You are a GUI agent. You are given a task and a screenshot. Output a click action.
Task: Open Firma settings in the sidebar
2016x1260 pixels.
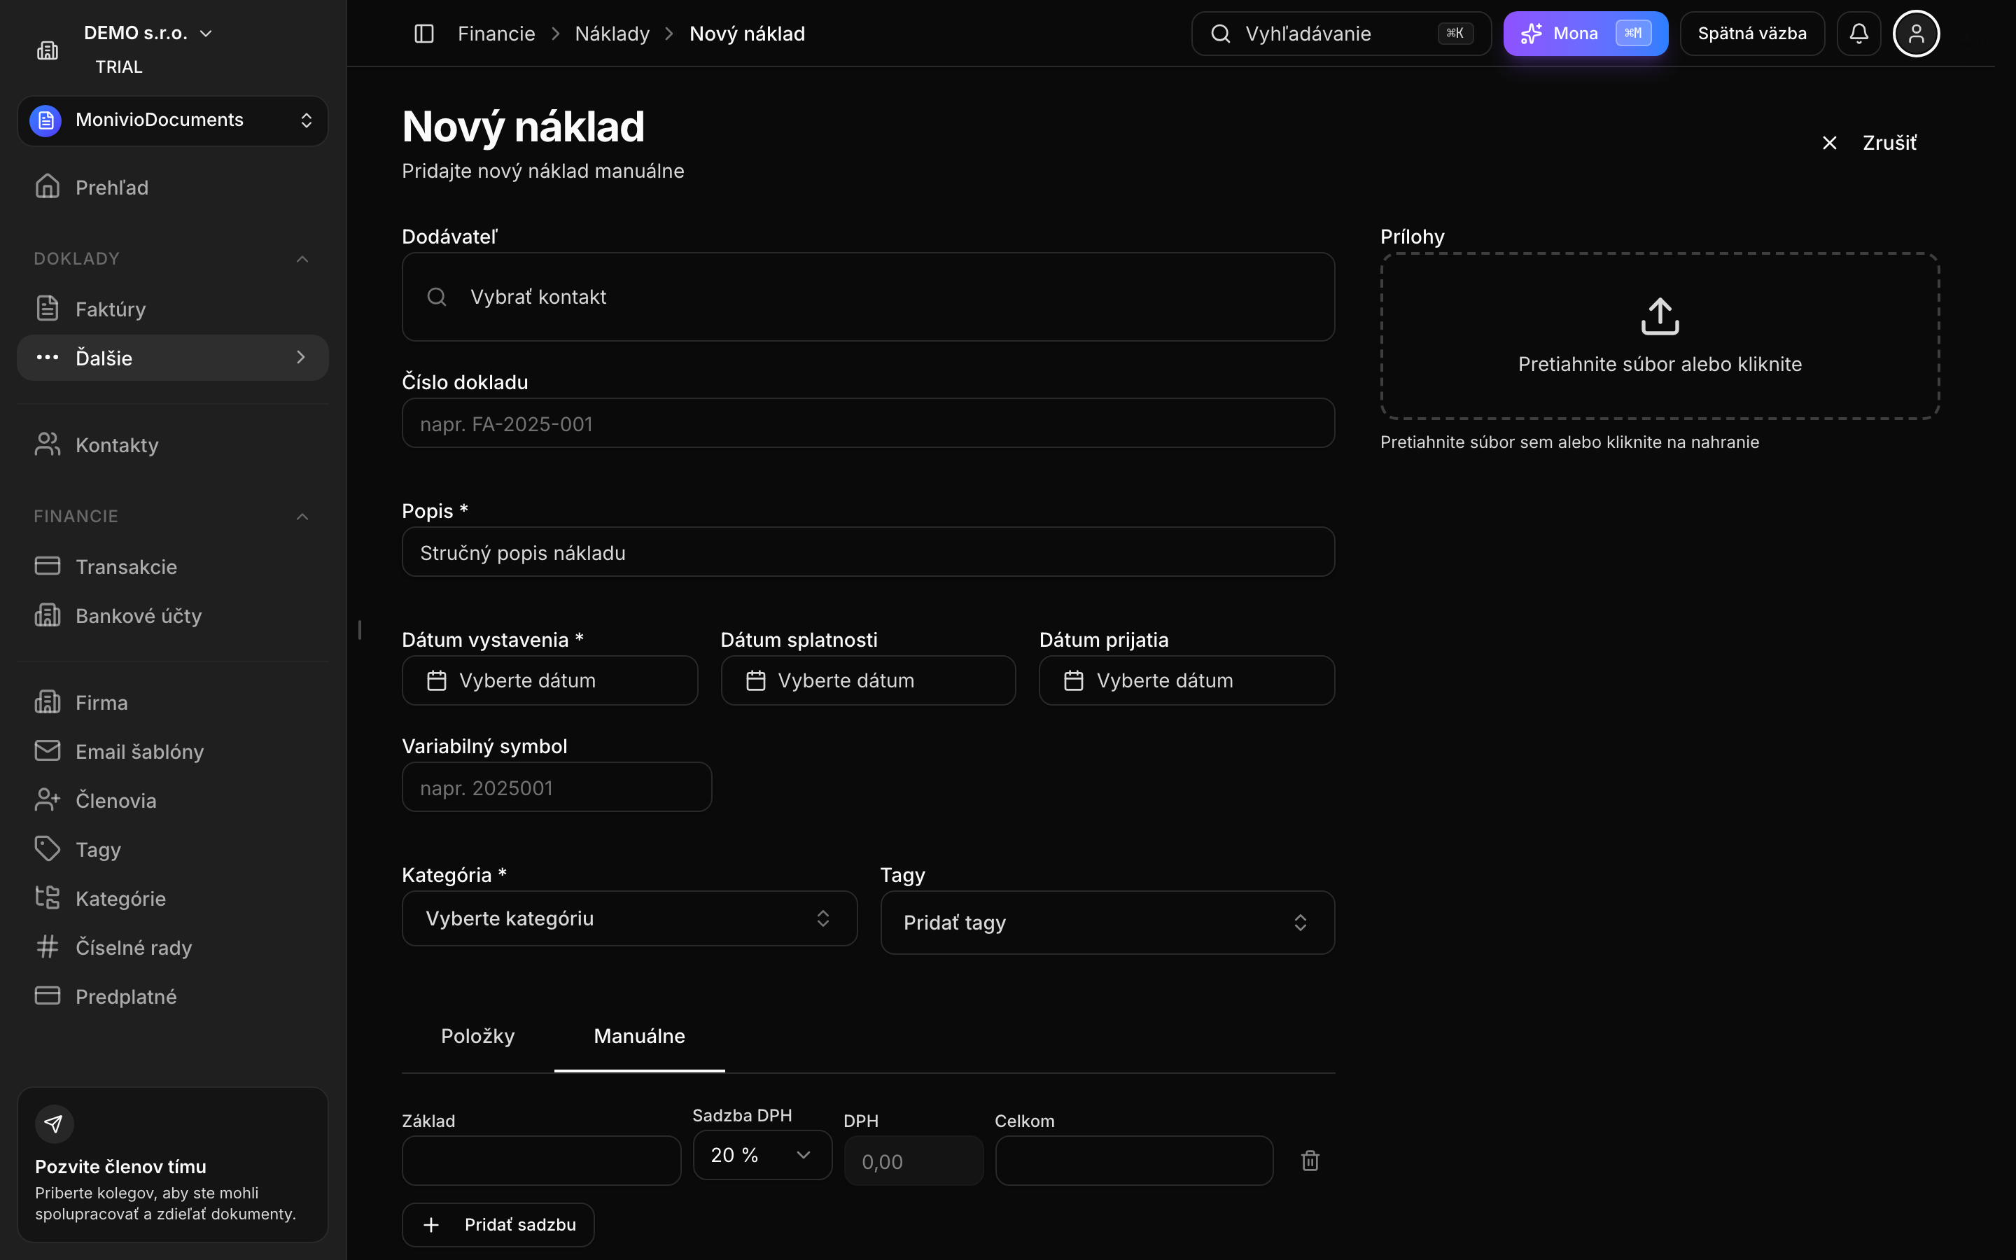click(172, 703)
